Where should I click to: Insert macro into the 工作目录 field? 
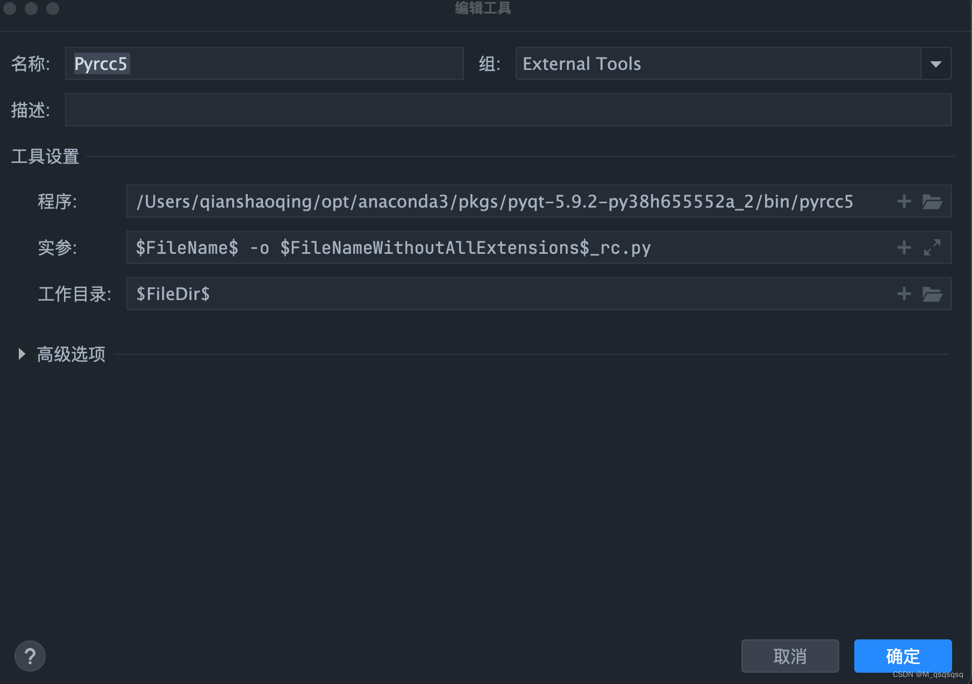(904, 294)
